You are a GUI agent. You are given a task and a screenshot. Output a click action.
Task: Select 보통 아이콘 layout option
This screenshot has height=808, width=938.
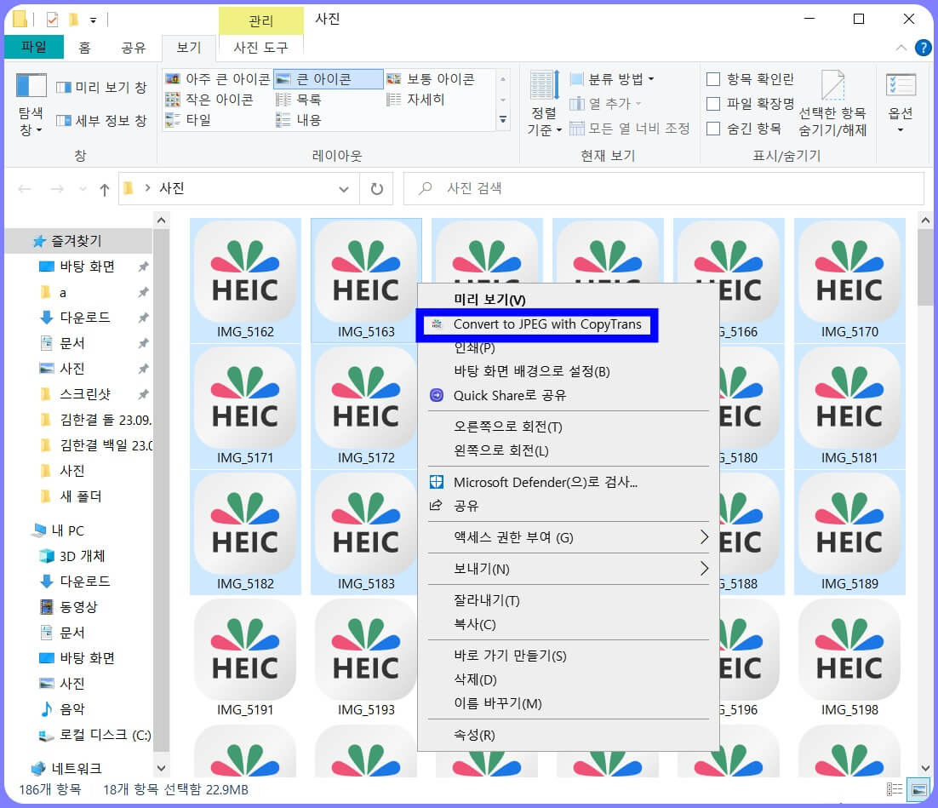pyautogui.click(x=430, y=79)
